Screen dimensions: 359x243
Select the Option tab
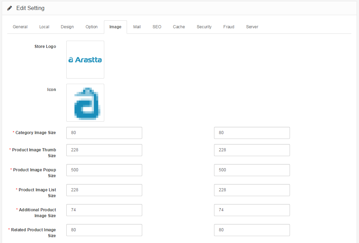point(91,27)
